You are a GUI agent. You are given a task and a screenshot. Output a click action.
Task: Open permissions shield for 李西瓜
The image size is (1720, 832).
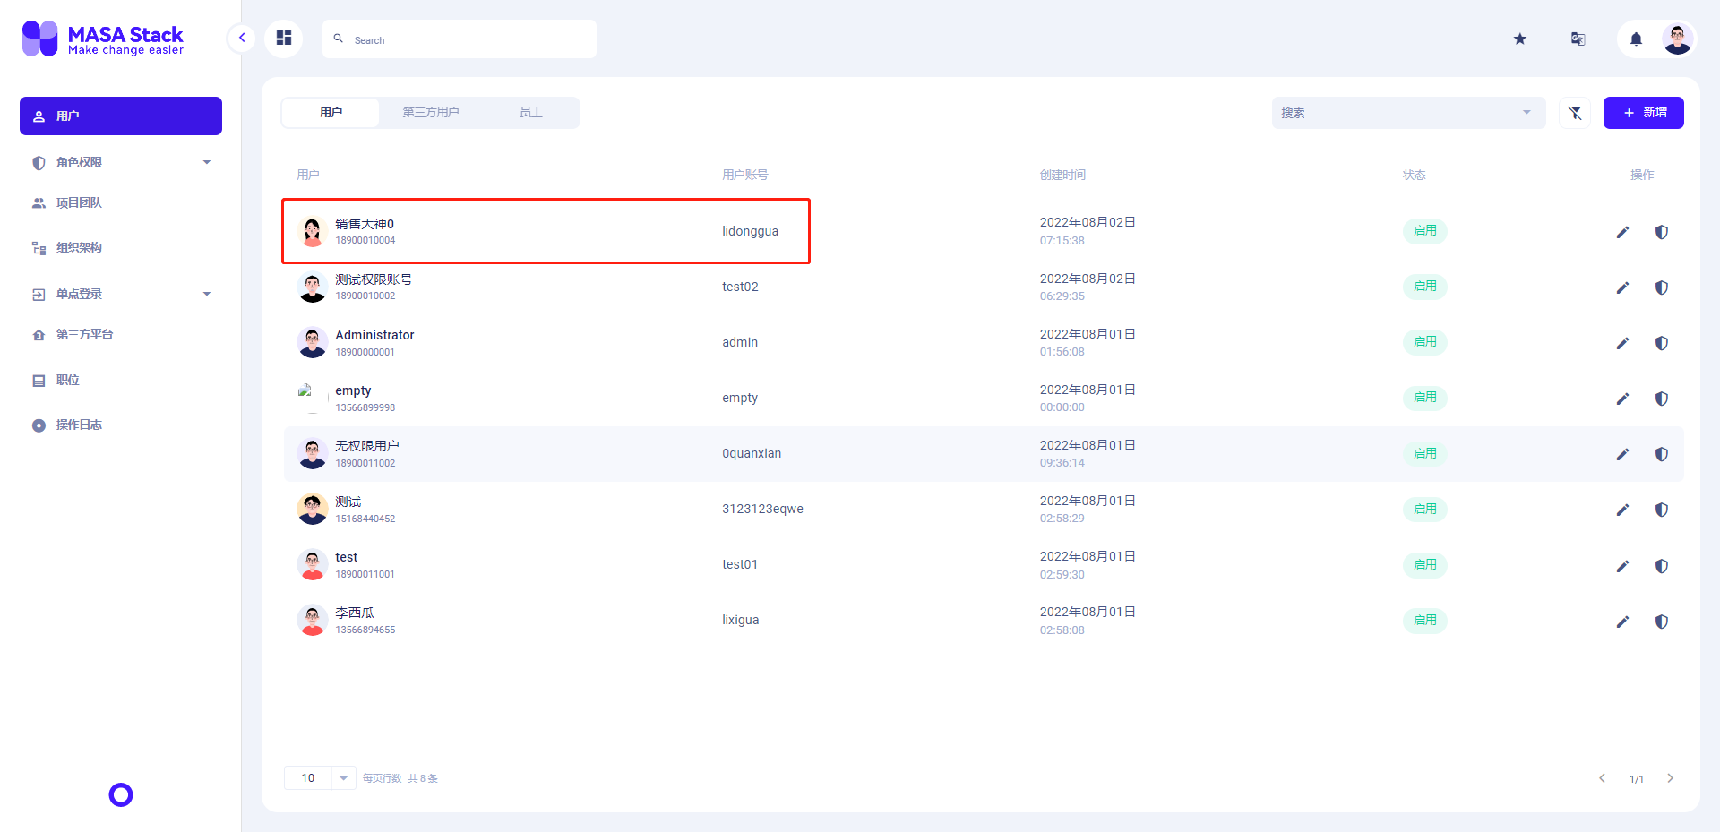pyautogui.click(x=1662, y=622)
